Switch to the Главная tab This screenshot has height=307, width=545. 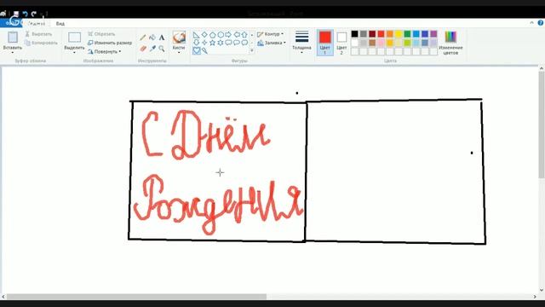[37, 24]
